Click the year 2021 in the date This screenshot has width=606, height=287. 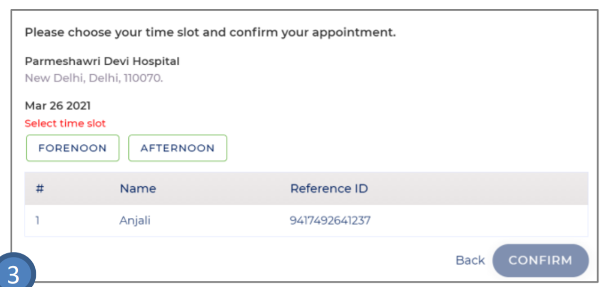tap(79, 105)
